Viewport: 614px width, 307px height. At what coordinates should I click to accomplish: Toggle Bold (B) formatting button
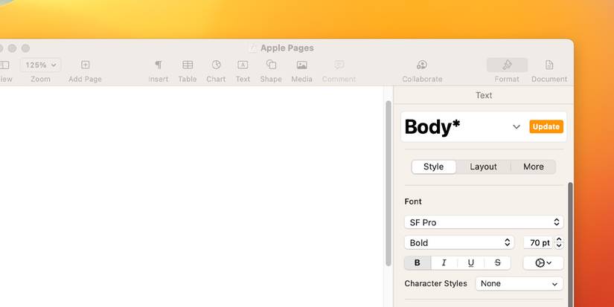pos(418,263)
